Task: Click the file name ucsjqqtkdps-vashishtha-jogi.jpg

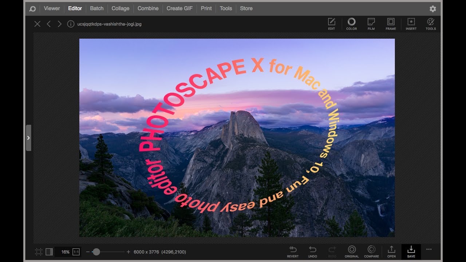Action: tap(110, 24)
